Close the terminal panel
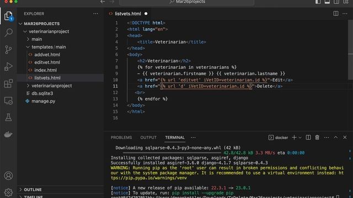The image size is (353, 198). click(x=345, y=137)
